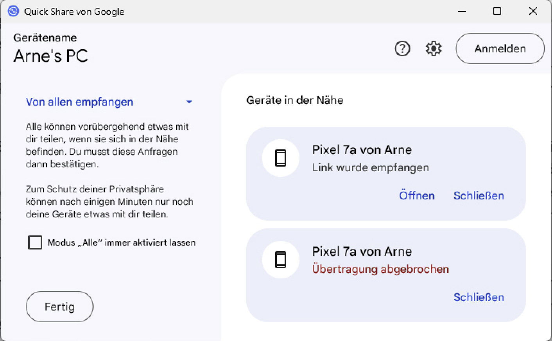Click the blue dropdown arrow next to the visibility mode
This screenshot has width=552, height=341.
pos(189,102)
